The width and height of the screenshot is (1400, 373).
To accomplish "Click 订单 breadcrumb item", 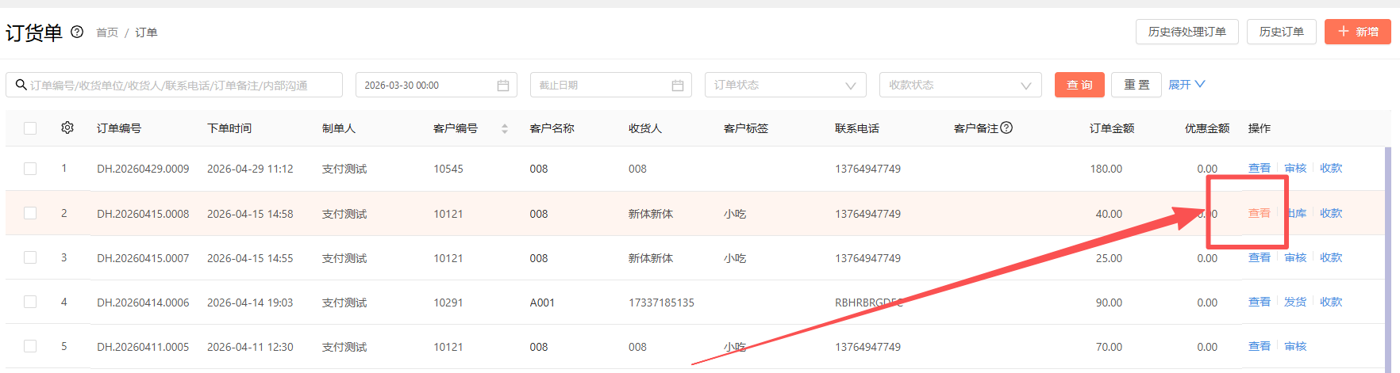I will [146, 32].
